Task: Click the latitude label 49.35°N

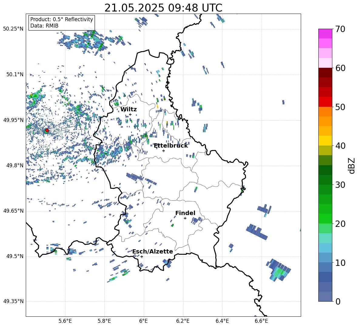Action: (x=13, y=301)
